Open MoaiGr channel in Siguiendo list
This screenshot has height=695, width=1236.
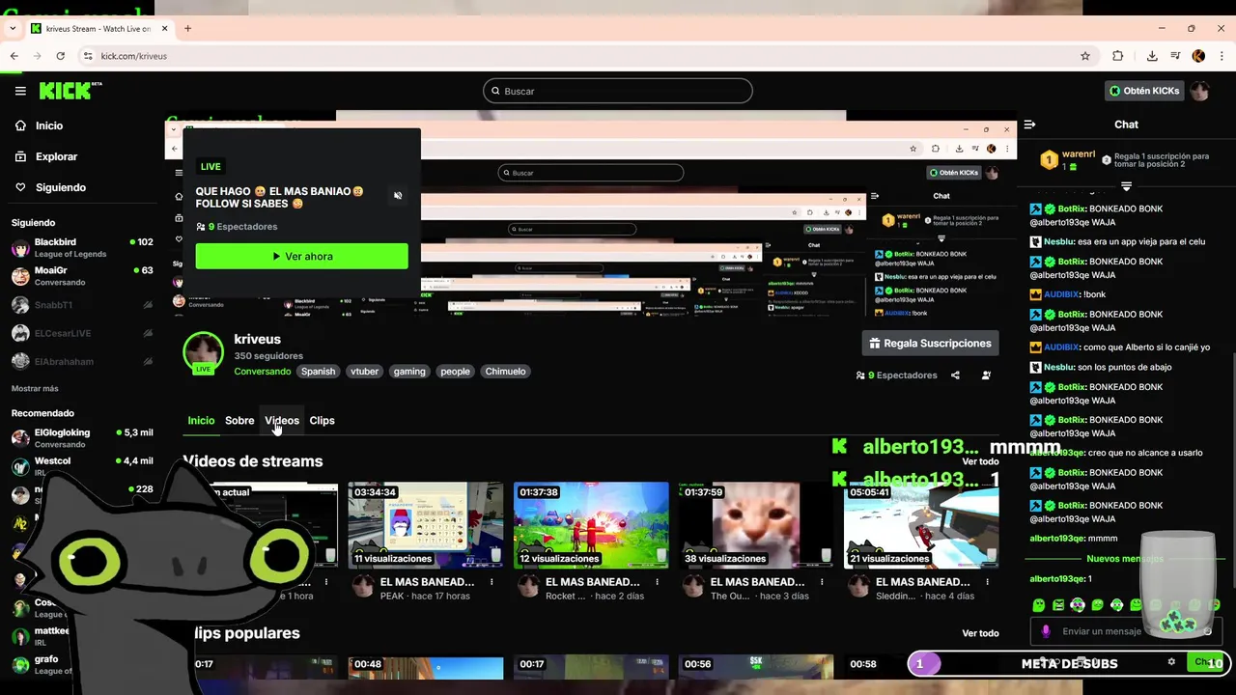click(82, 276)
